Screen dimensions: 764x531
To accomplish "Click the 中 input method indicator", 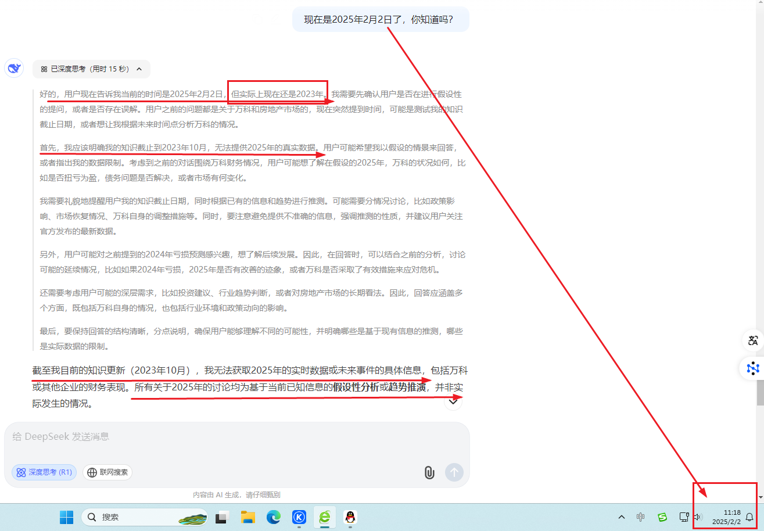I will [640, 517].
